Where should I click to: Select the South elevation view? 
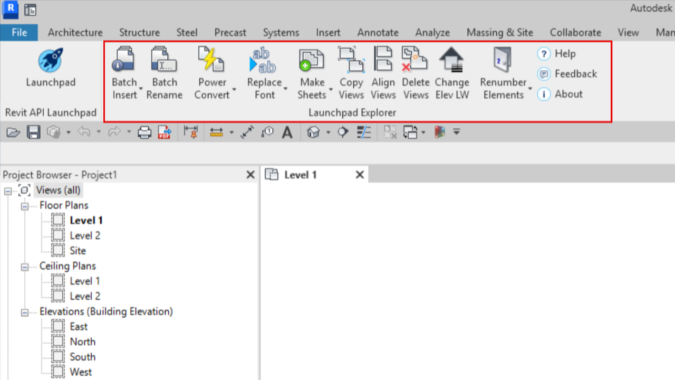tap(83, 357)
